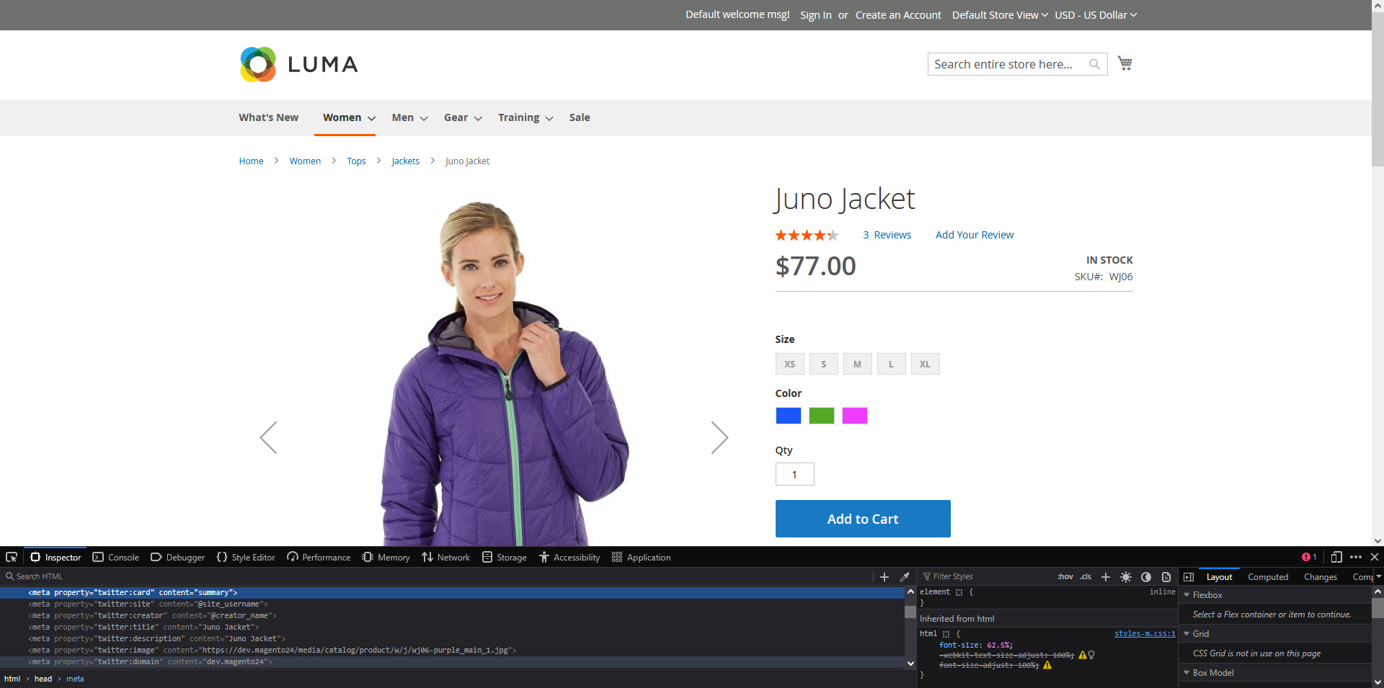Open the Network panel

click(445, 557)
